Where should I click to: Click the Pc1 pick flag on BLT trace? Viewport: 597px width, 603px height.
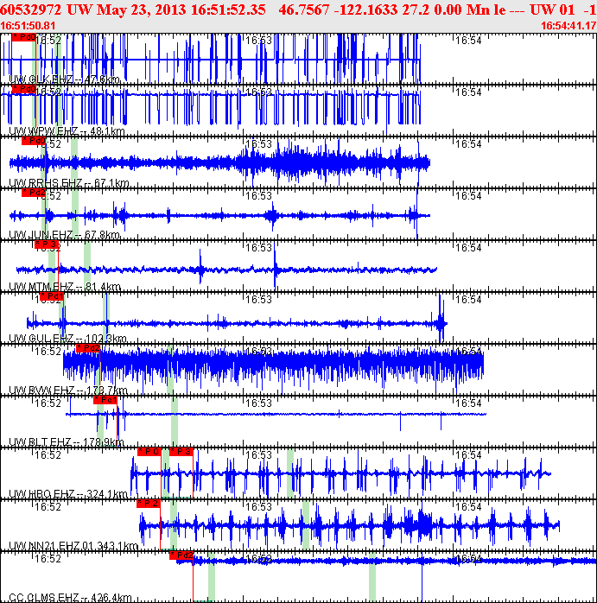click(105, 400)
